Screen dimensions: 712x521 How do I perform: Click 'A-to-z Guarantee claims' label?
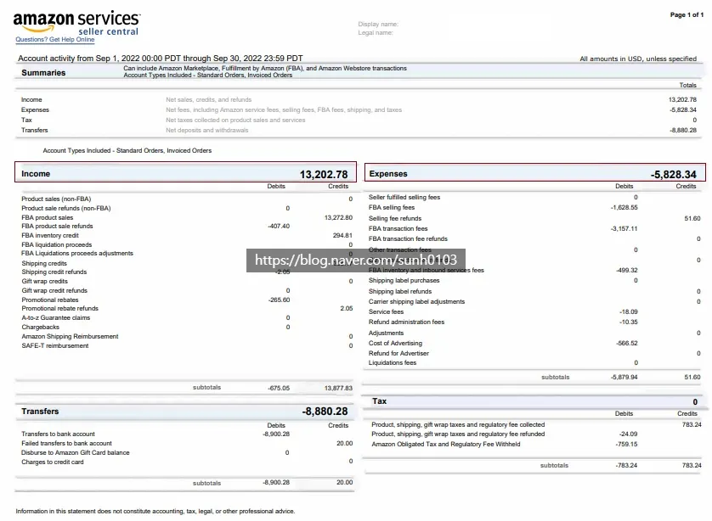(x=56, y=318)
